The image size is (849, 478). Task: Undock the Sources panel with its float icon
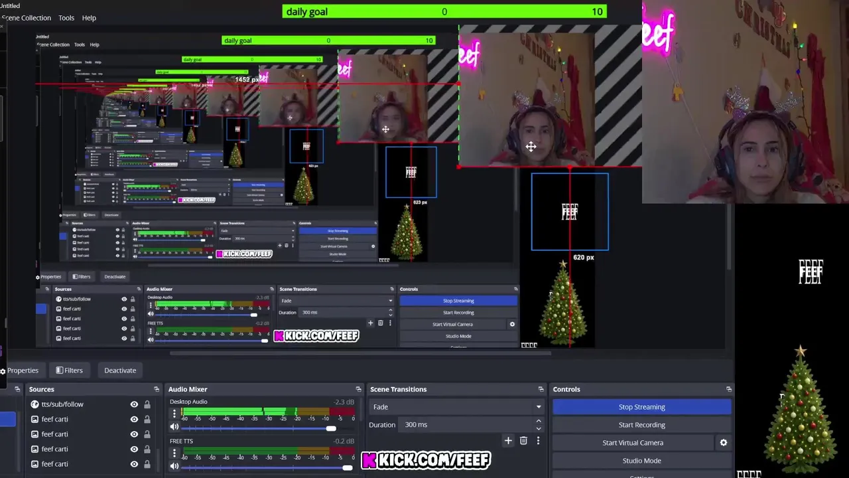[x=157, y=389]
